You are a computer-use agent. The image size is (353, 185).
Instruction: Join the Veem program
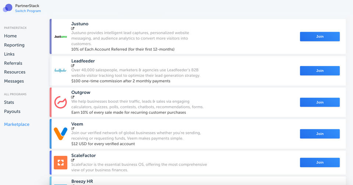point(320,134)
